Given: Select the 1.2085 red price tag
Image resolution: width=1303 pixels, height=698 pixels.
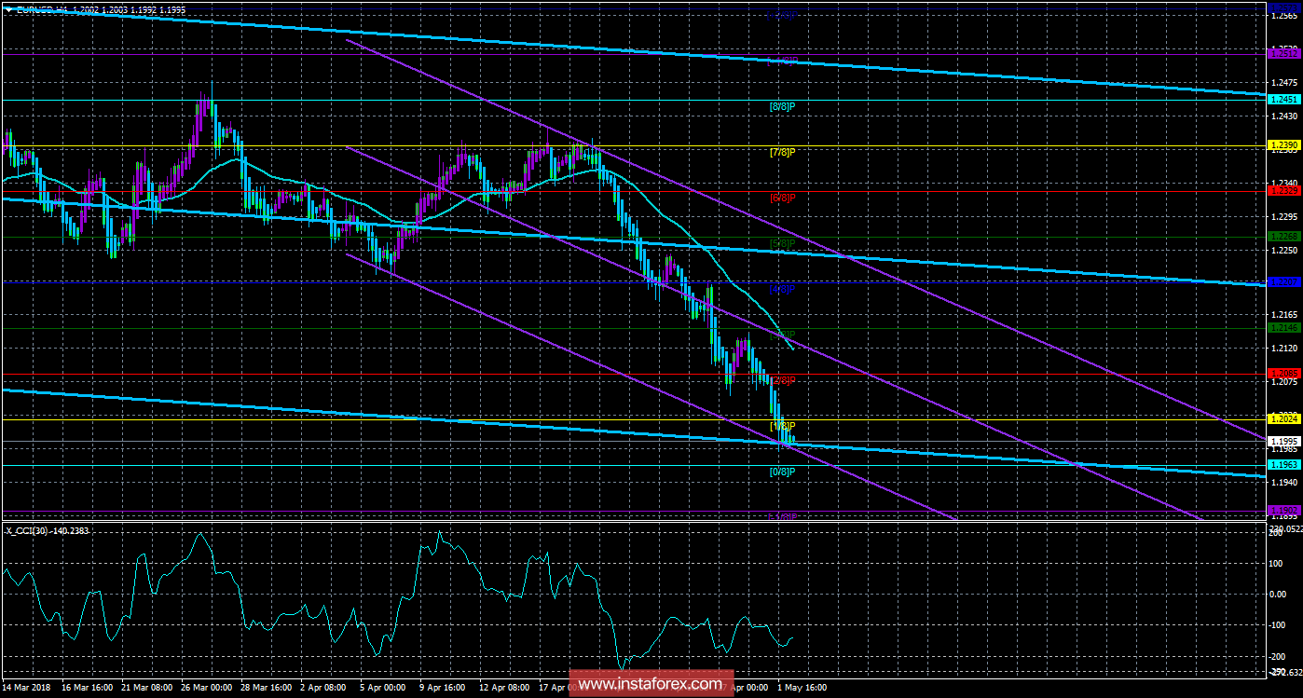Looking at the screenshot, I should [1285, 374].
